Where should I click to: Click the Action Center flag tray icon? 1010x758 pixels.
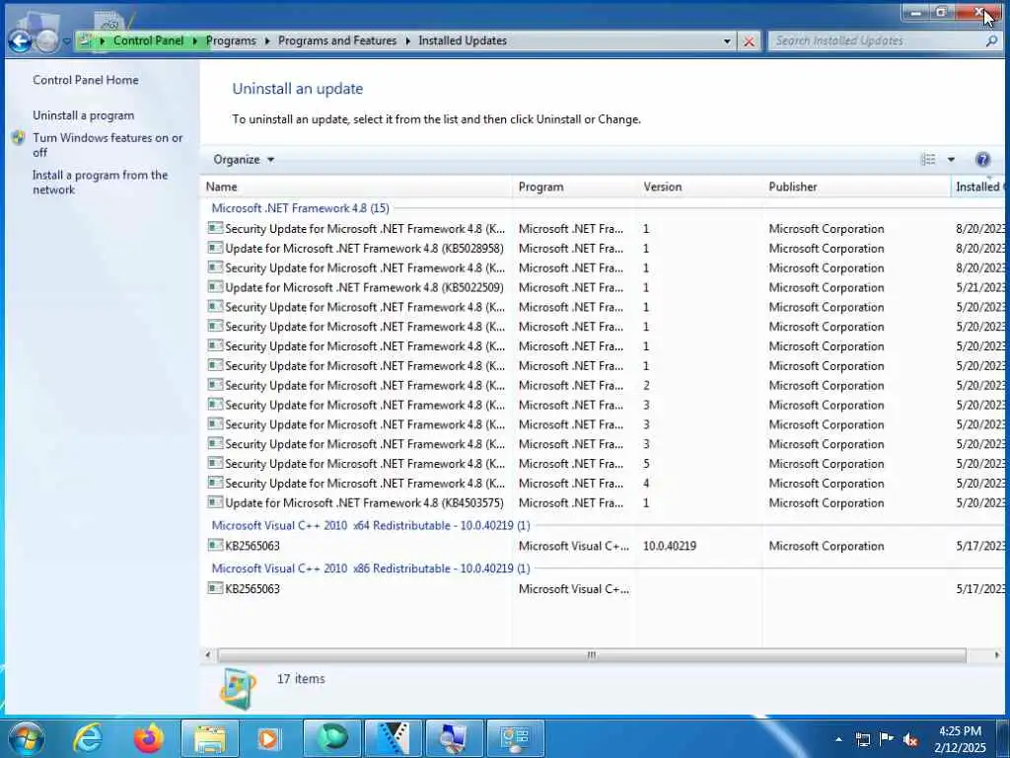(x=887, y=738)
